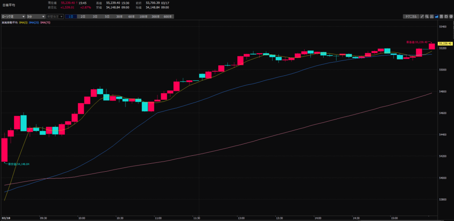The height and width of the screenshot is (221, 454).
Task: Click the 600本 bar count button
Action: point(168,16)
